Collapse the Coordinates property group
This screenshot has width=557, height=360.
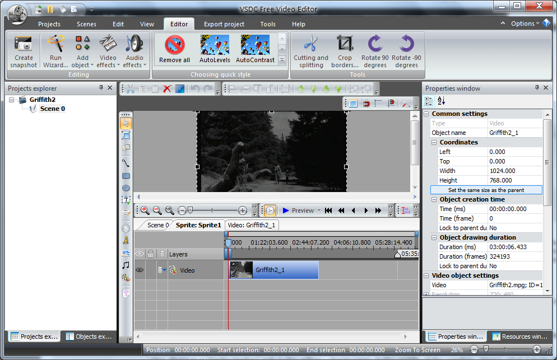pos(434,142)
